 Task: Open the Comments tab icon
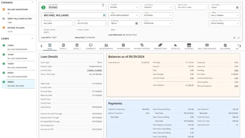coord(91,45)
